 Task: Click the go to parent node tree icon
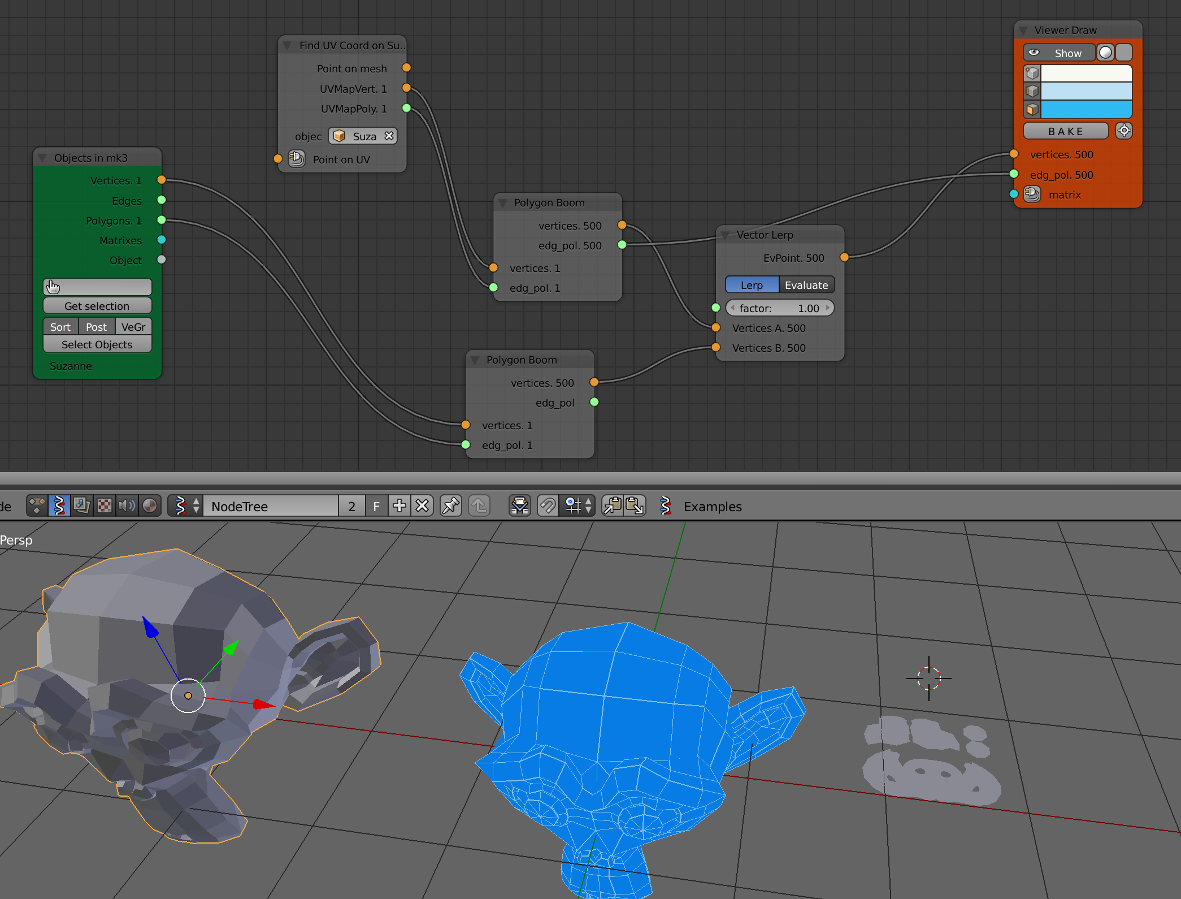pyautogui.click(x=479, y=505)
